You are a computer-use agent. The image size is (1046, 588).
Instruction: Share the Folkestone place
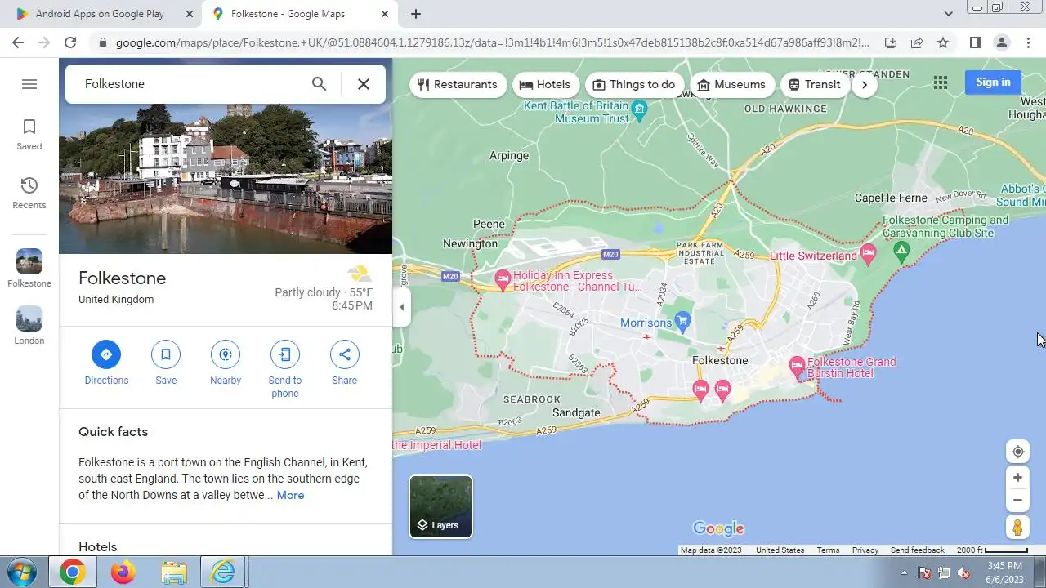tap(345, 363)
